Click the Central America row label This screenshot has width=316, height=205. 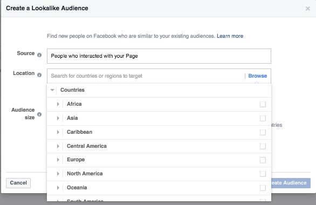click(87, 146)
